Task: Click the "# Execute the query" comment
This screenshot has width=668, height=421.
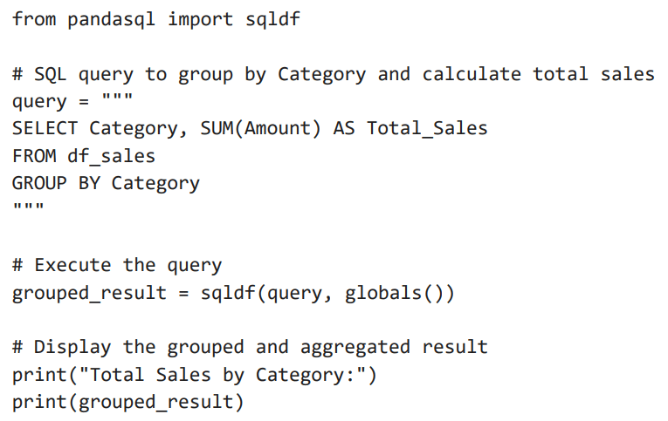Action: click(x=117, y=265)
